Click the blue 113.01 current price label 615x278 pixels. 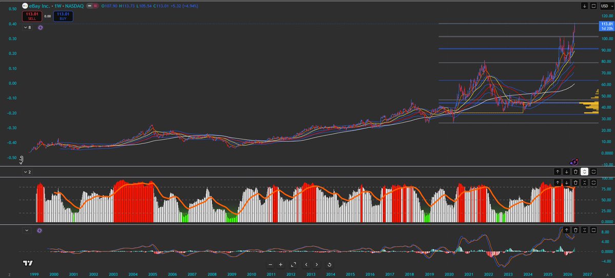tap(607, 26)
